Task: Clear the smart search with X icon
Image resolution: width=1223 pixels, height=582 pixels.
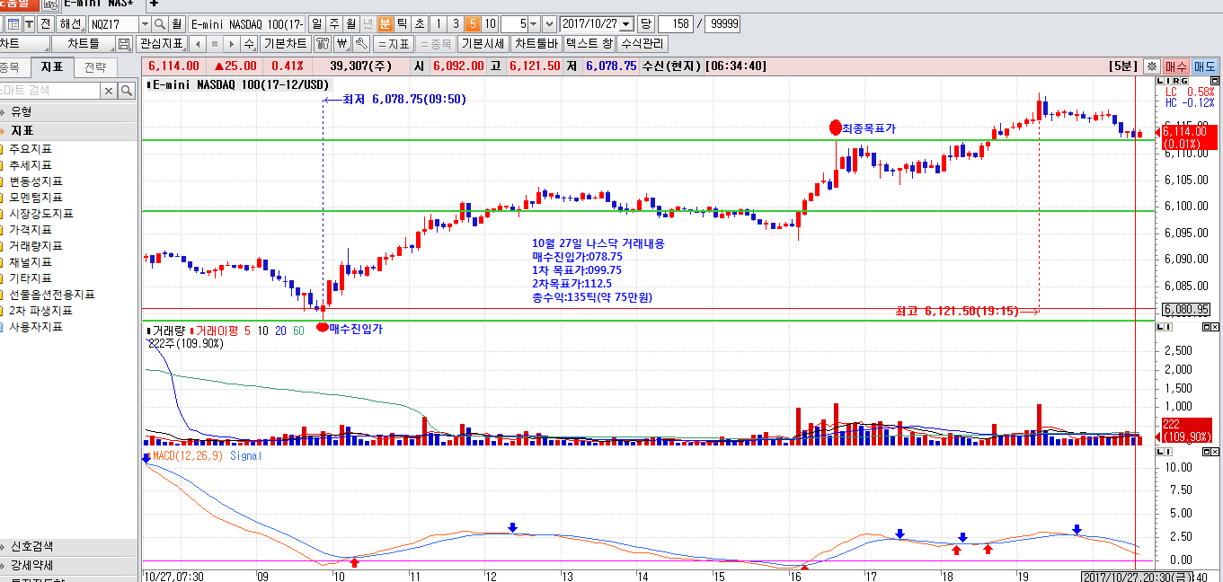Action: pyautogui.click(x=108, y=91)
